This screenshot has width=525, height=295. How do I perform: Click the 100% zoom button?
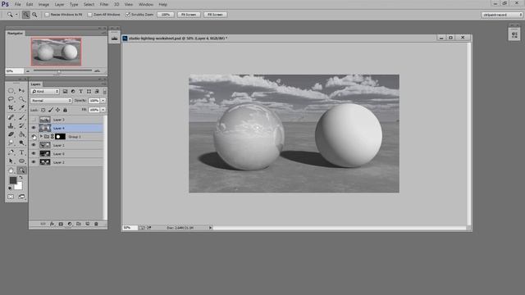(x=166, y=15)
